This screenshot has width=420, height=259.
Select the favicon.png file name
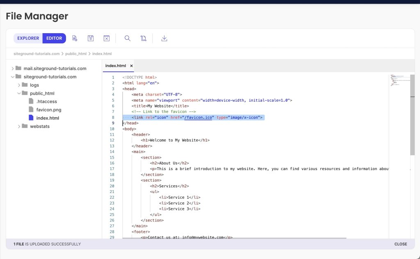[49, 110]
